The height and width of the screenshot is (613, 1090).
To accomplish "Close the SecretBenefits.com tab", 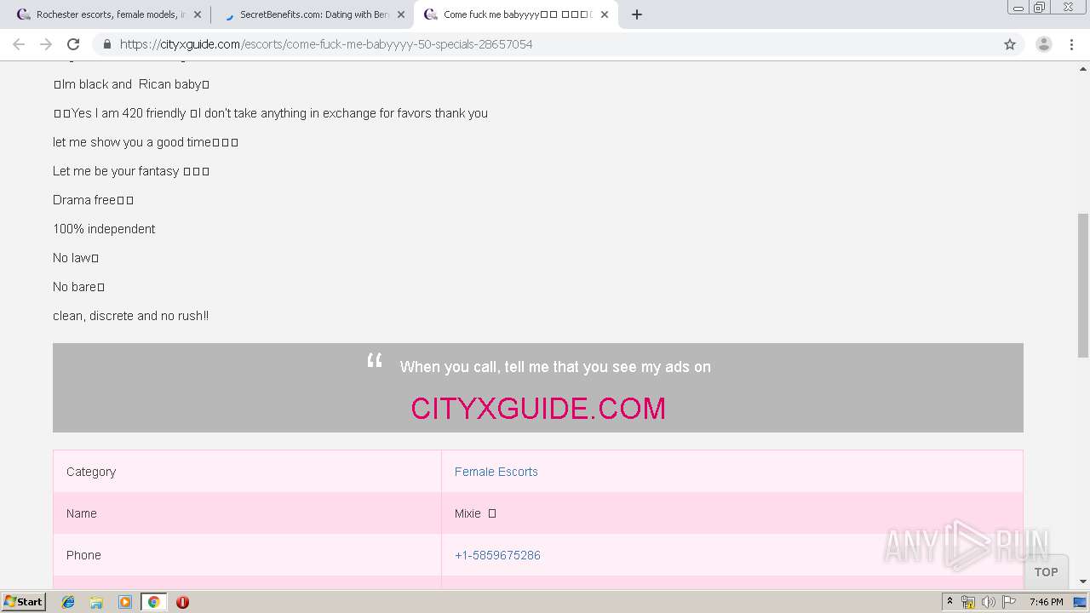I will point(400,14).
